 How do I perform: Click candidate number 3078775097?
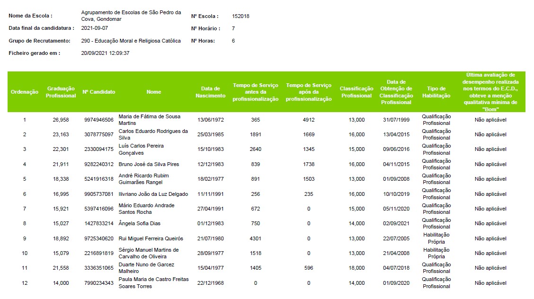(x=99, y=135)
